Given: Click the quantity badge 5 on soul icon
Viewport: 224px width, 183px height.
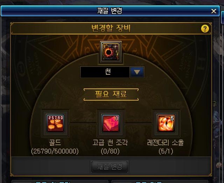Looking at the screenshot, I should 172,118.
